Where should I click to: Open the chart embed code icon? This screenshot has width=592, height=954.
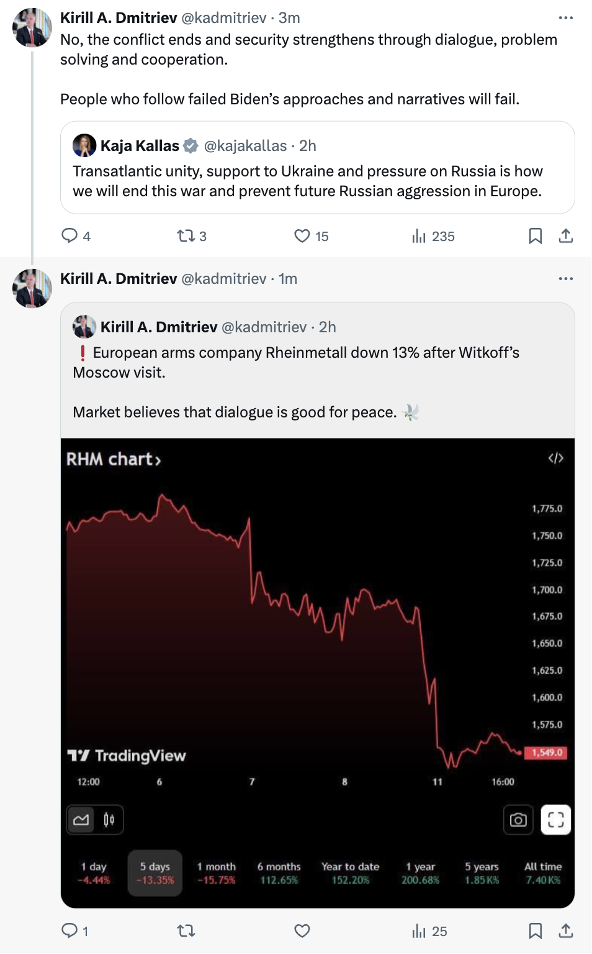pos(555,458)
